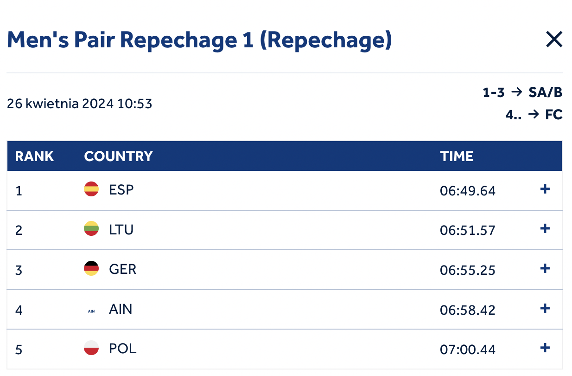Expand AIN row details
This screenshot has height=376, width=572.
click(545, 308)
